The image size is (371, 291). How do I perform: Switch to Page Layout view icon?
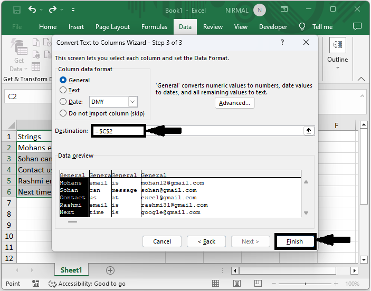point(236,283)
